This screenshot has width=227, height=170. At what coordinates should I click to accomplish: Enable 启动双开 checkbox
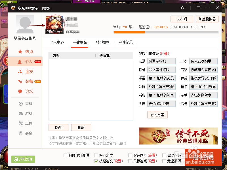pos(164,155)
